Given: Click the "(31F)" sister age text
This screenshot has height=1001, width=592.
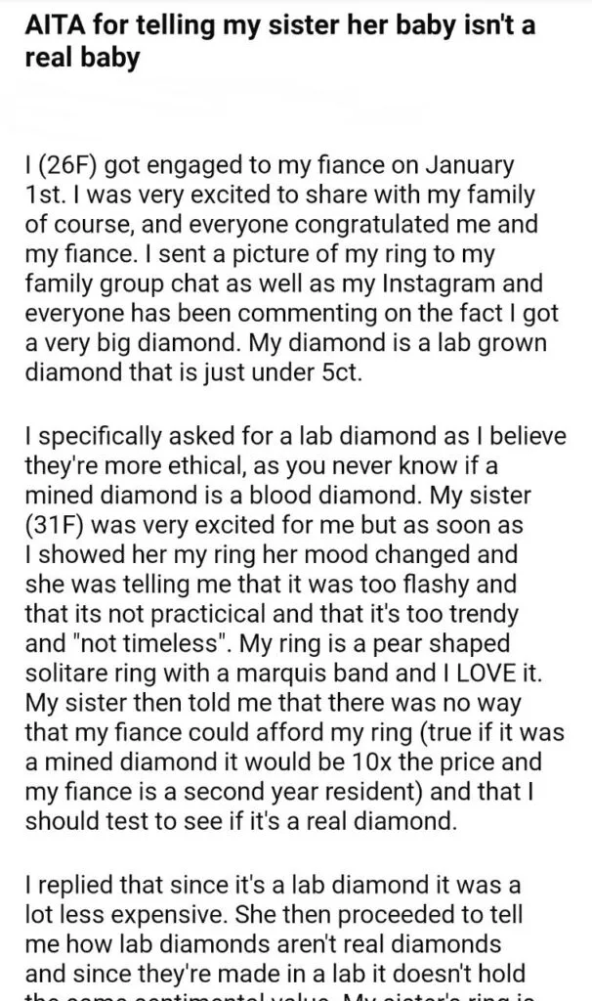Looking at the screenshot, I should (56, 525).
